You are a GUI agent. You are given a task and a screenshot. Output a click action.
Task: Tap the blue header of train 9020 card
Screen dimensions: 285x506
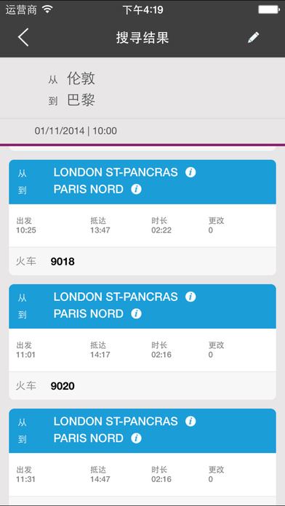point(142,306)
